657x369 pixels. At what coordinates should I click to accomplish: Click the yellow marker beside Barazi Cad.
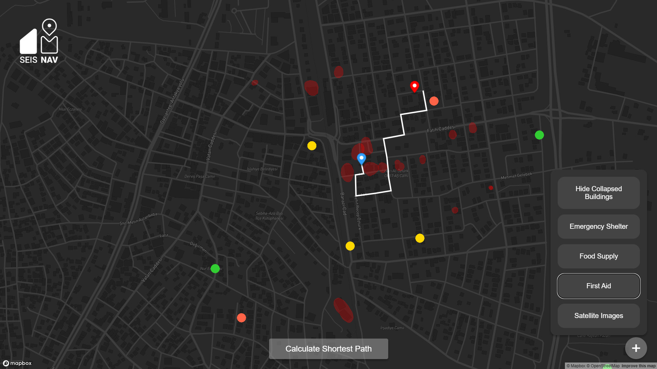tap(350, 246)
